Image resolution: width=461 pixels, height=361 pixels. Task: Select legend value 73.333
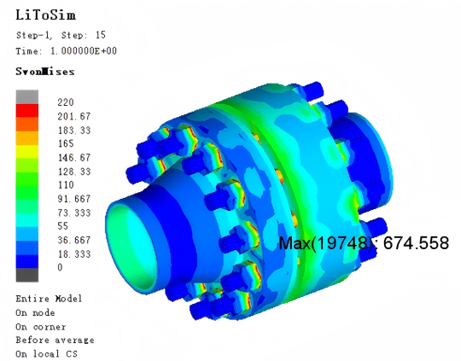coord(74,213)
